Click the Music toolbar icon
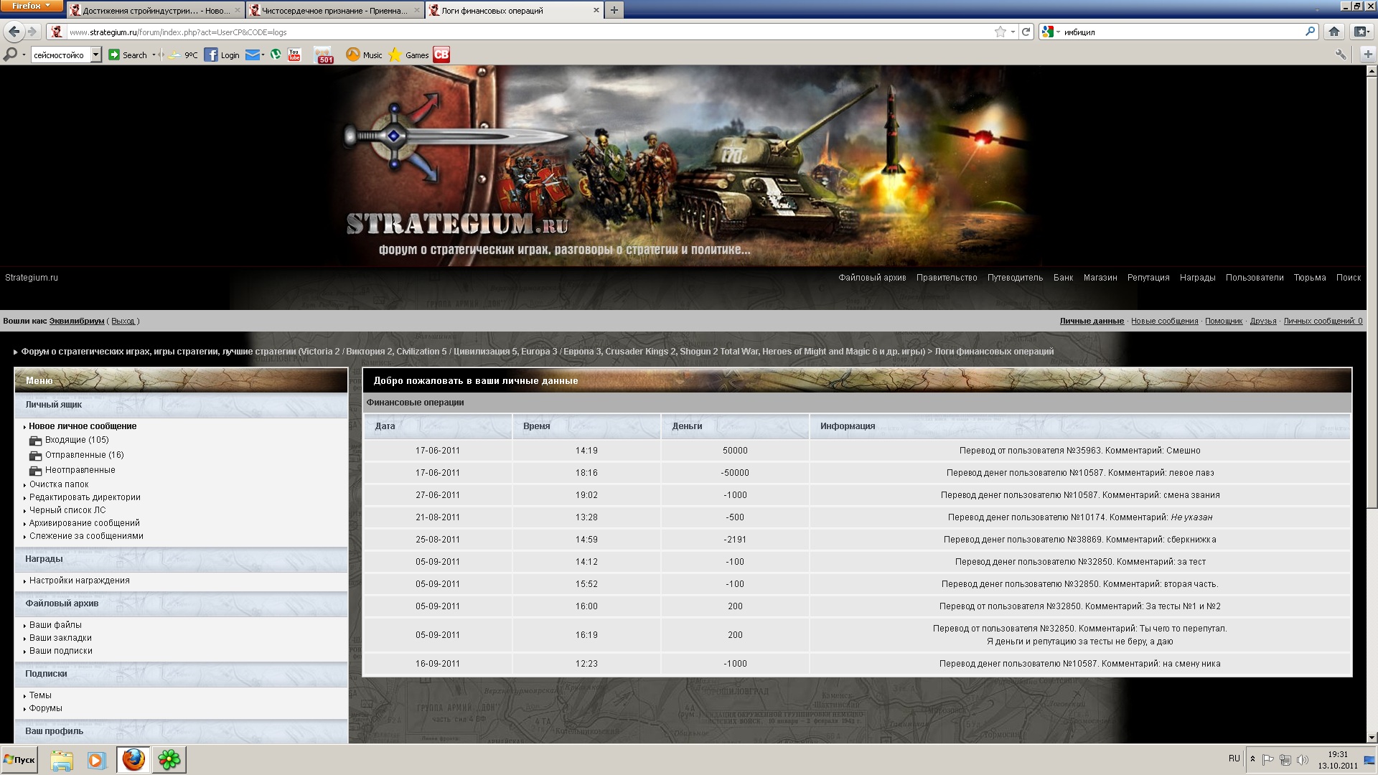Viewport: 1378px width, 775px height. pyautogui.click(x=353, y=55)
